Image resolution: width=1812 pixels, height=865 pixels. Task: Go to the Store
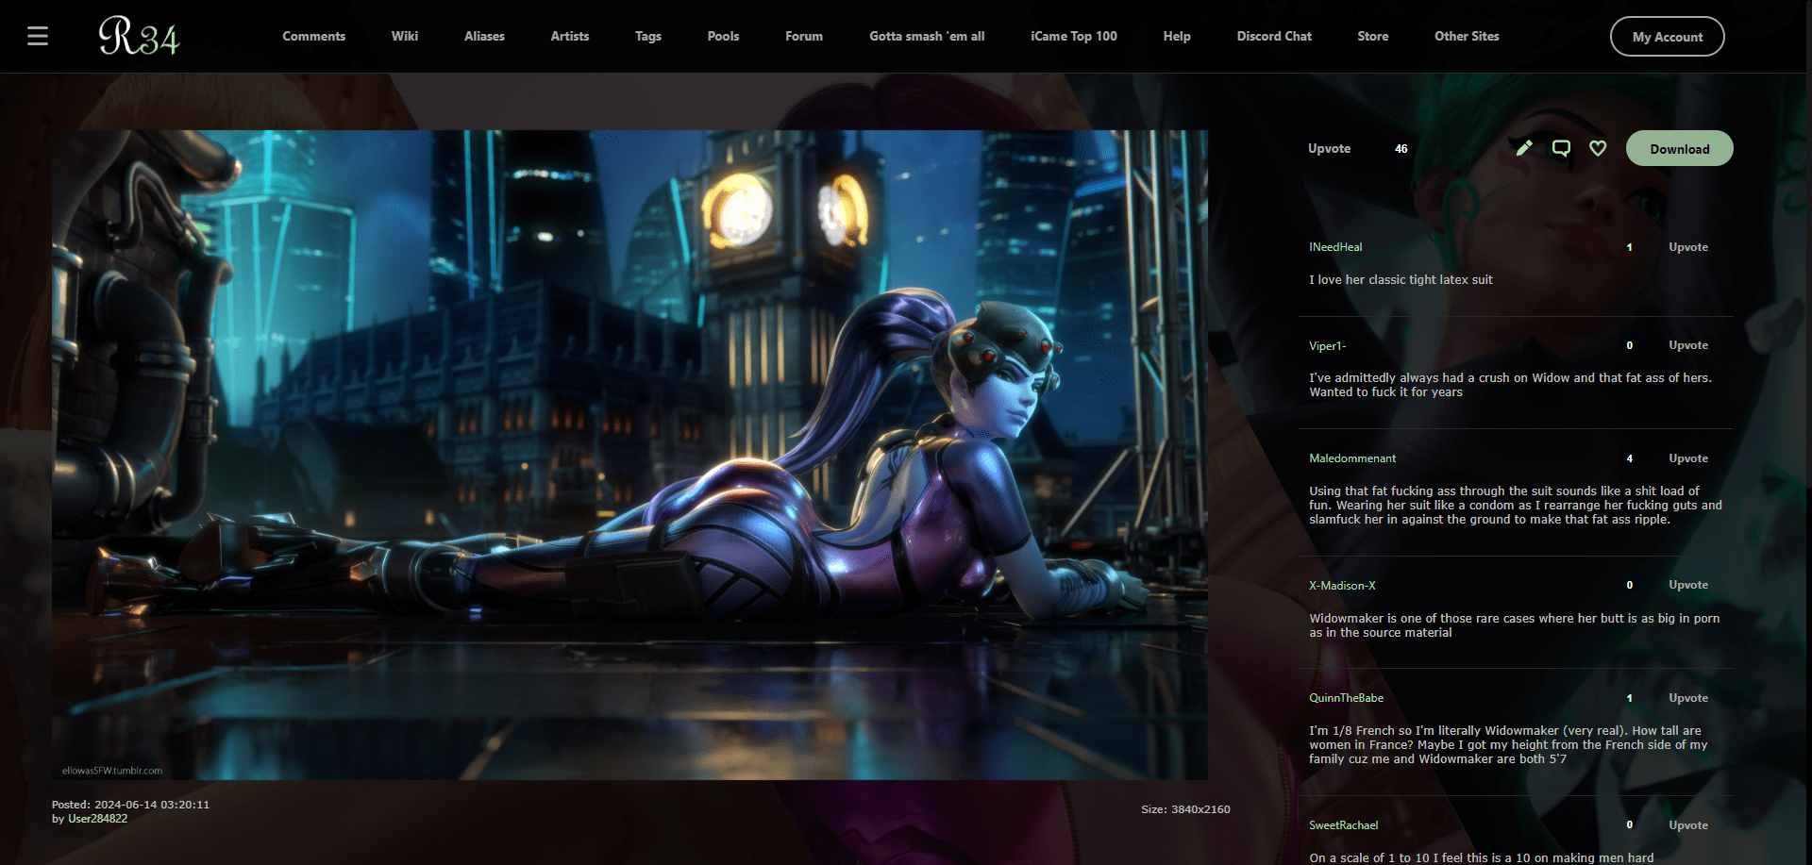1373,36
